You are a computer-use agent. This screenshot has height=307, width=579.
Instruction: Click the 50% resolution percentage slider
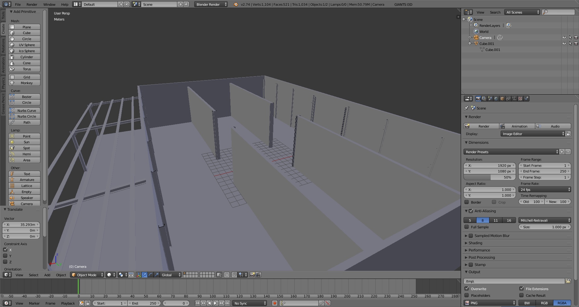(489, 177)
